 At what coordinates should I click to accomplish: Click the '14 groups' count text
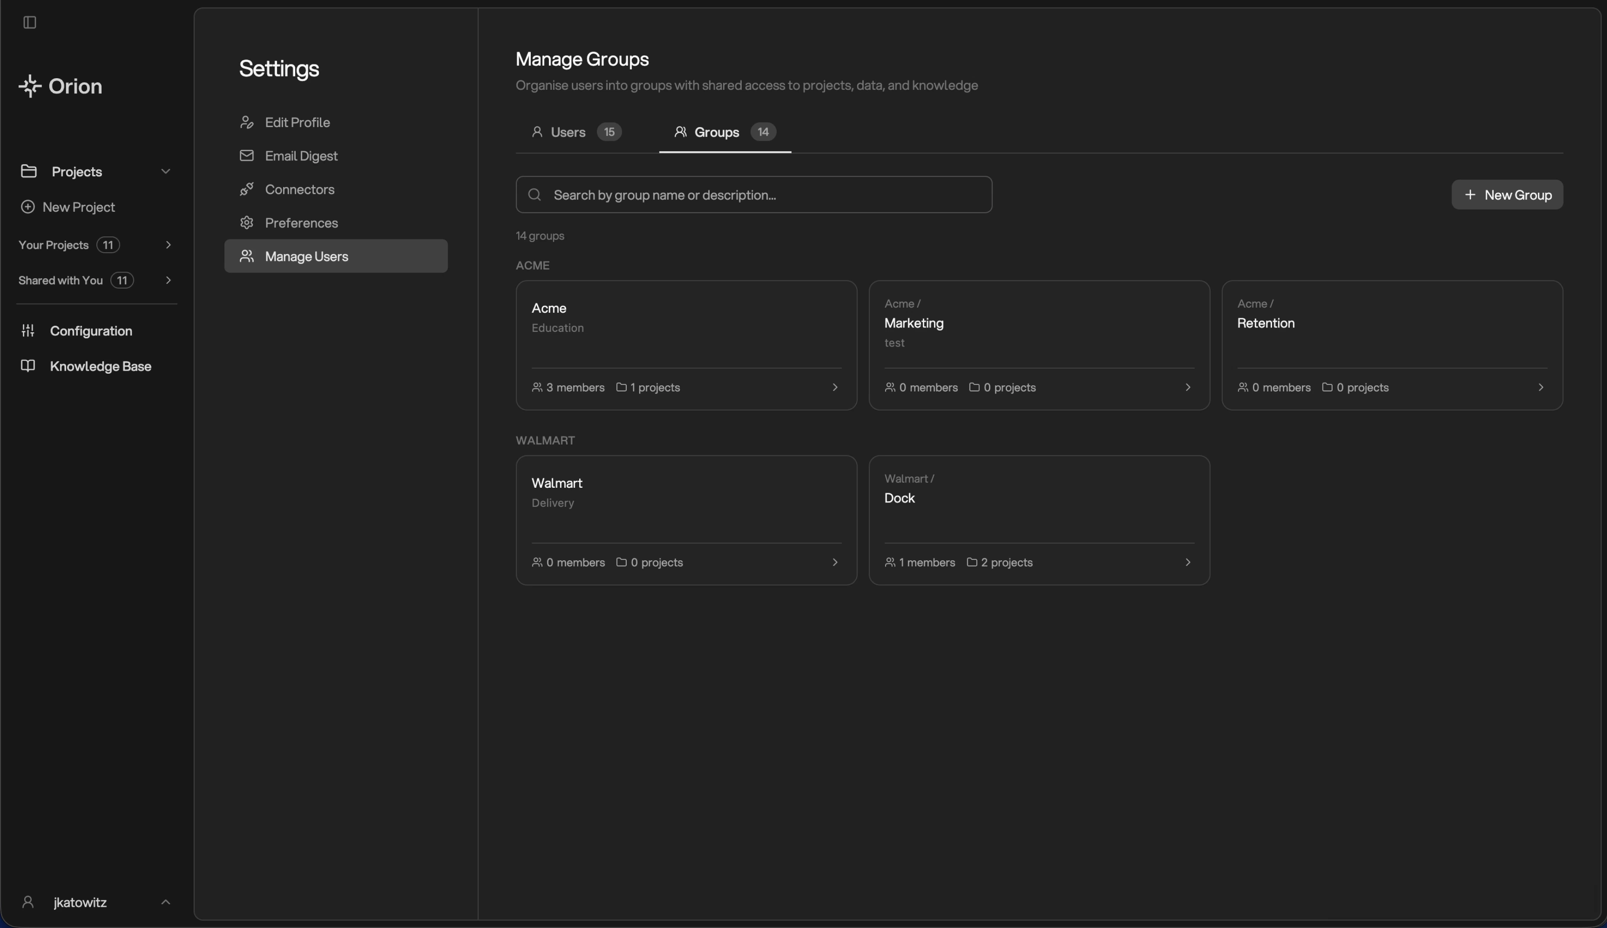pyautogui.click(x=540, y=235)
